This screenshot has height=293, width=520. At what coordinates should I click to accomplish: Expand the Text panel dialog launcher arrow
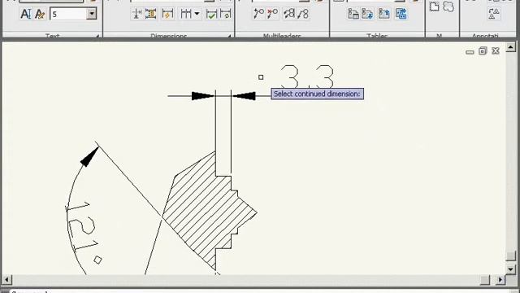coord(97,36)
